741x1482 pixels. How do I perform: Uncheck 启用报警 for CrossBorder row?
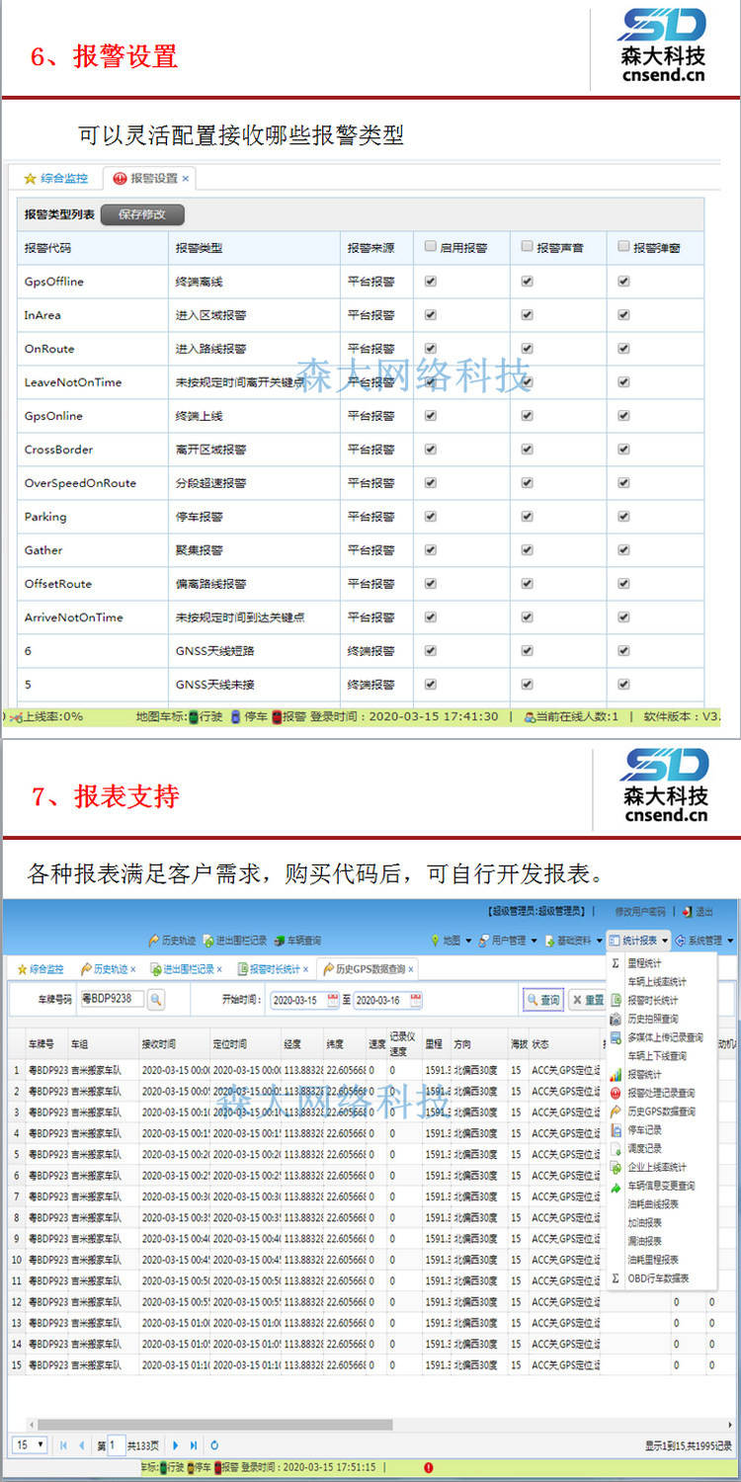click(431, 449)
